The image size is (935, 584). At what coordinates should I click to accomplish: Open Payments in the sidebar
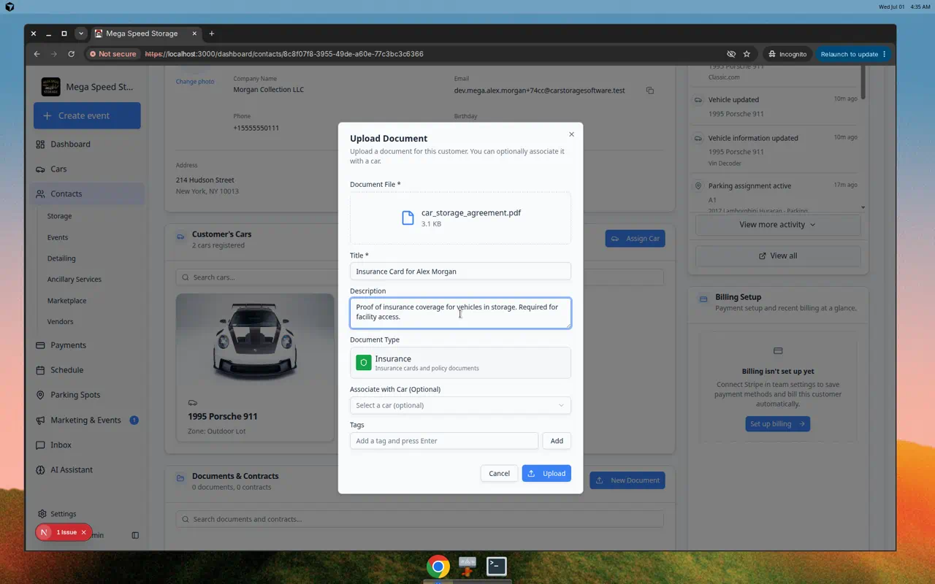click(87, 345)
